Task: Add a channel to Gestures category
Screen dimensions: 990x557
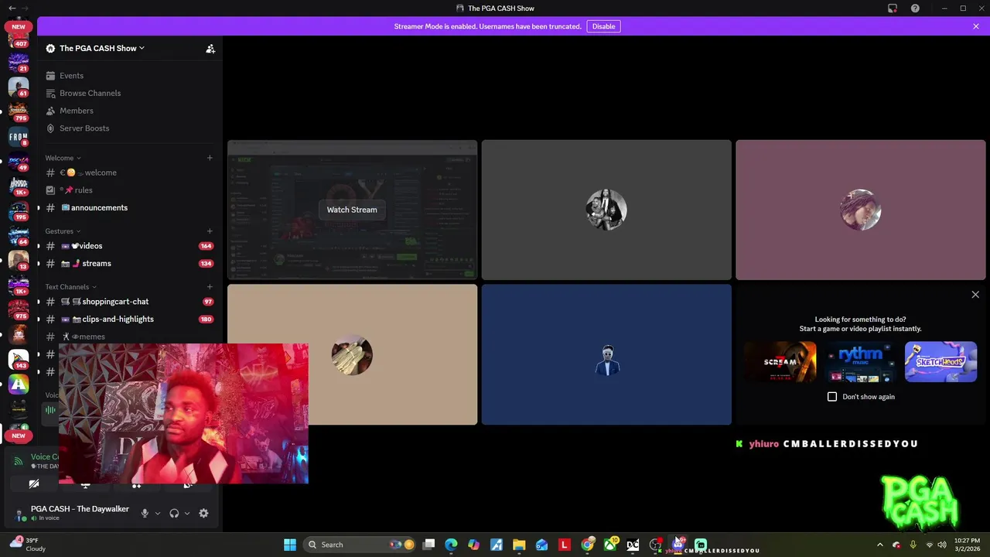Action: pos(210,231)
